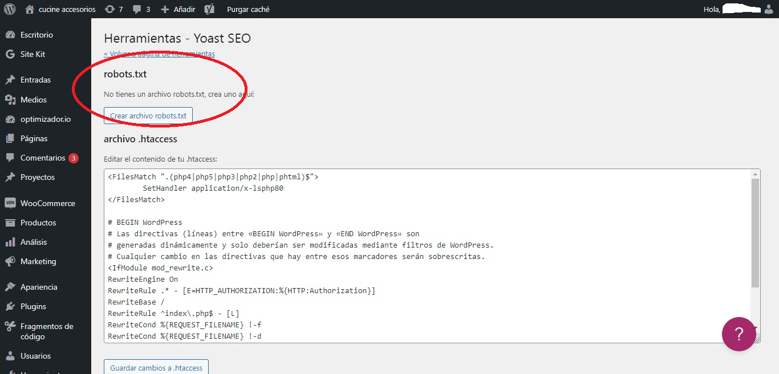Click the Escritorio dashboard icon
The width and height of the screenshot is (779, 374).
pyautogui.click(x=10, y=35)
